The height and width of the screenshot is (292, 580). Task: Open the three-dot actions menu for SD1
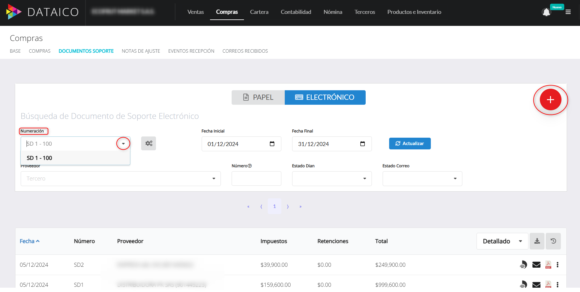[558, 284]
